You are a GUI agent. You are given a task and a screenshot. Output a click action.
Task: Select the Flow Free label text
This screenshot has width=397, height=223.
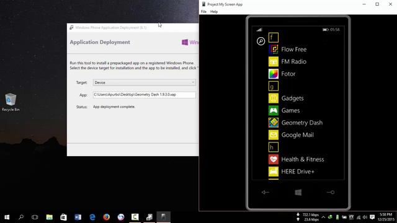coord(293,50)
